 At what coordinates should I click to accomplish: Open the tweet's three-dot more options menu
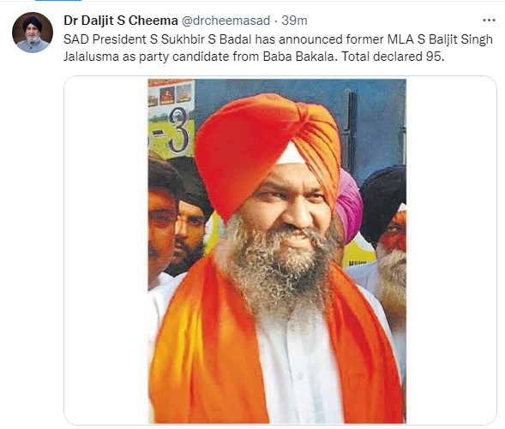point(489,21)
